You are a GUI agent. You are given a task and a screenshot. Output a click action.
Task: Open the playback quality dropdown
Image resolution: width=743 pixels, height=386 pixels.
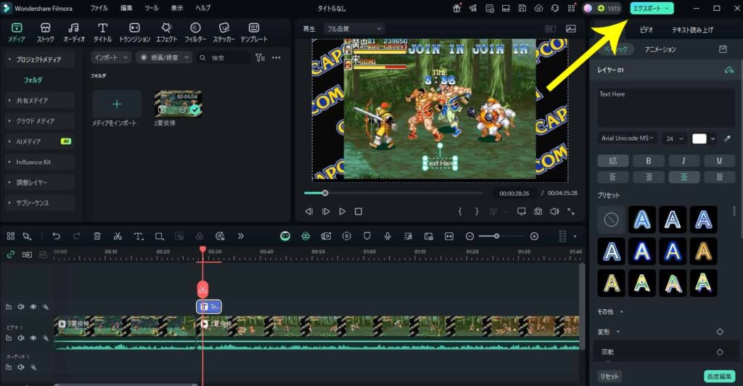tap(354, 29)
